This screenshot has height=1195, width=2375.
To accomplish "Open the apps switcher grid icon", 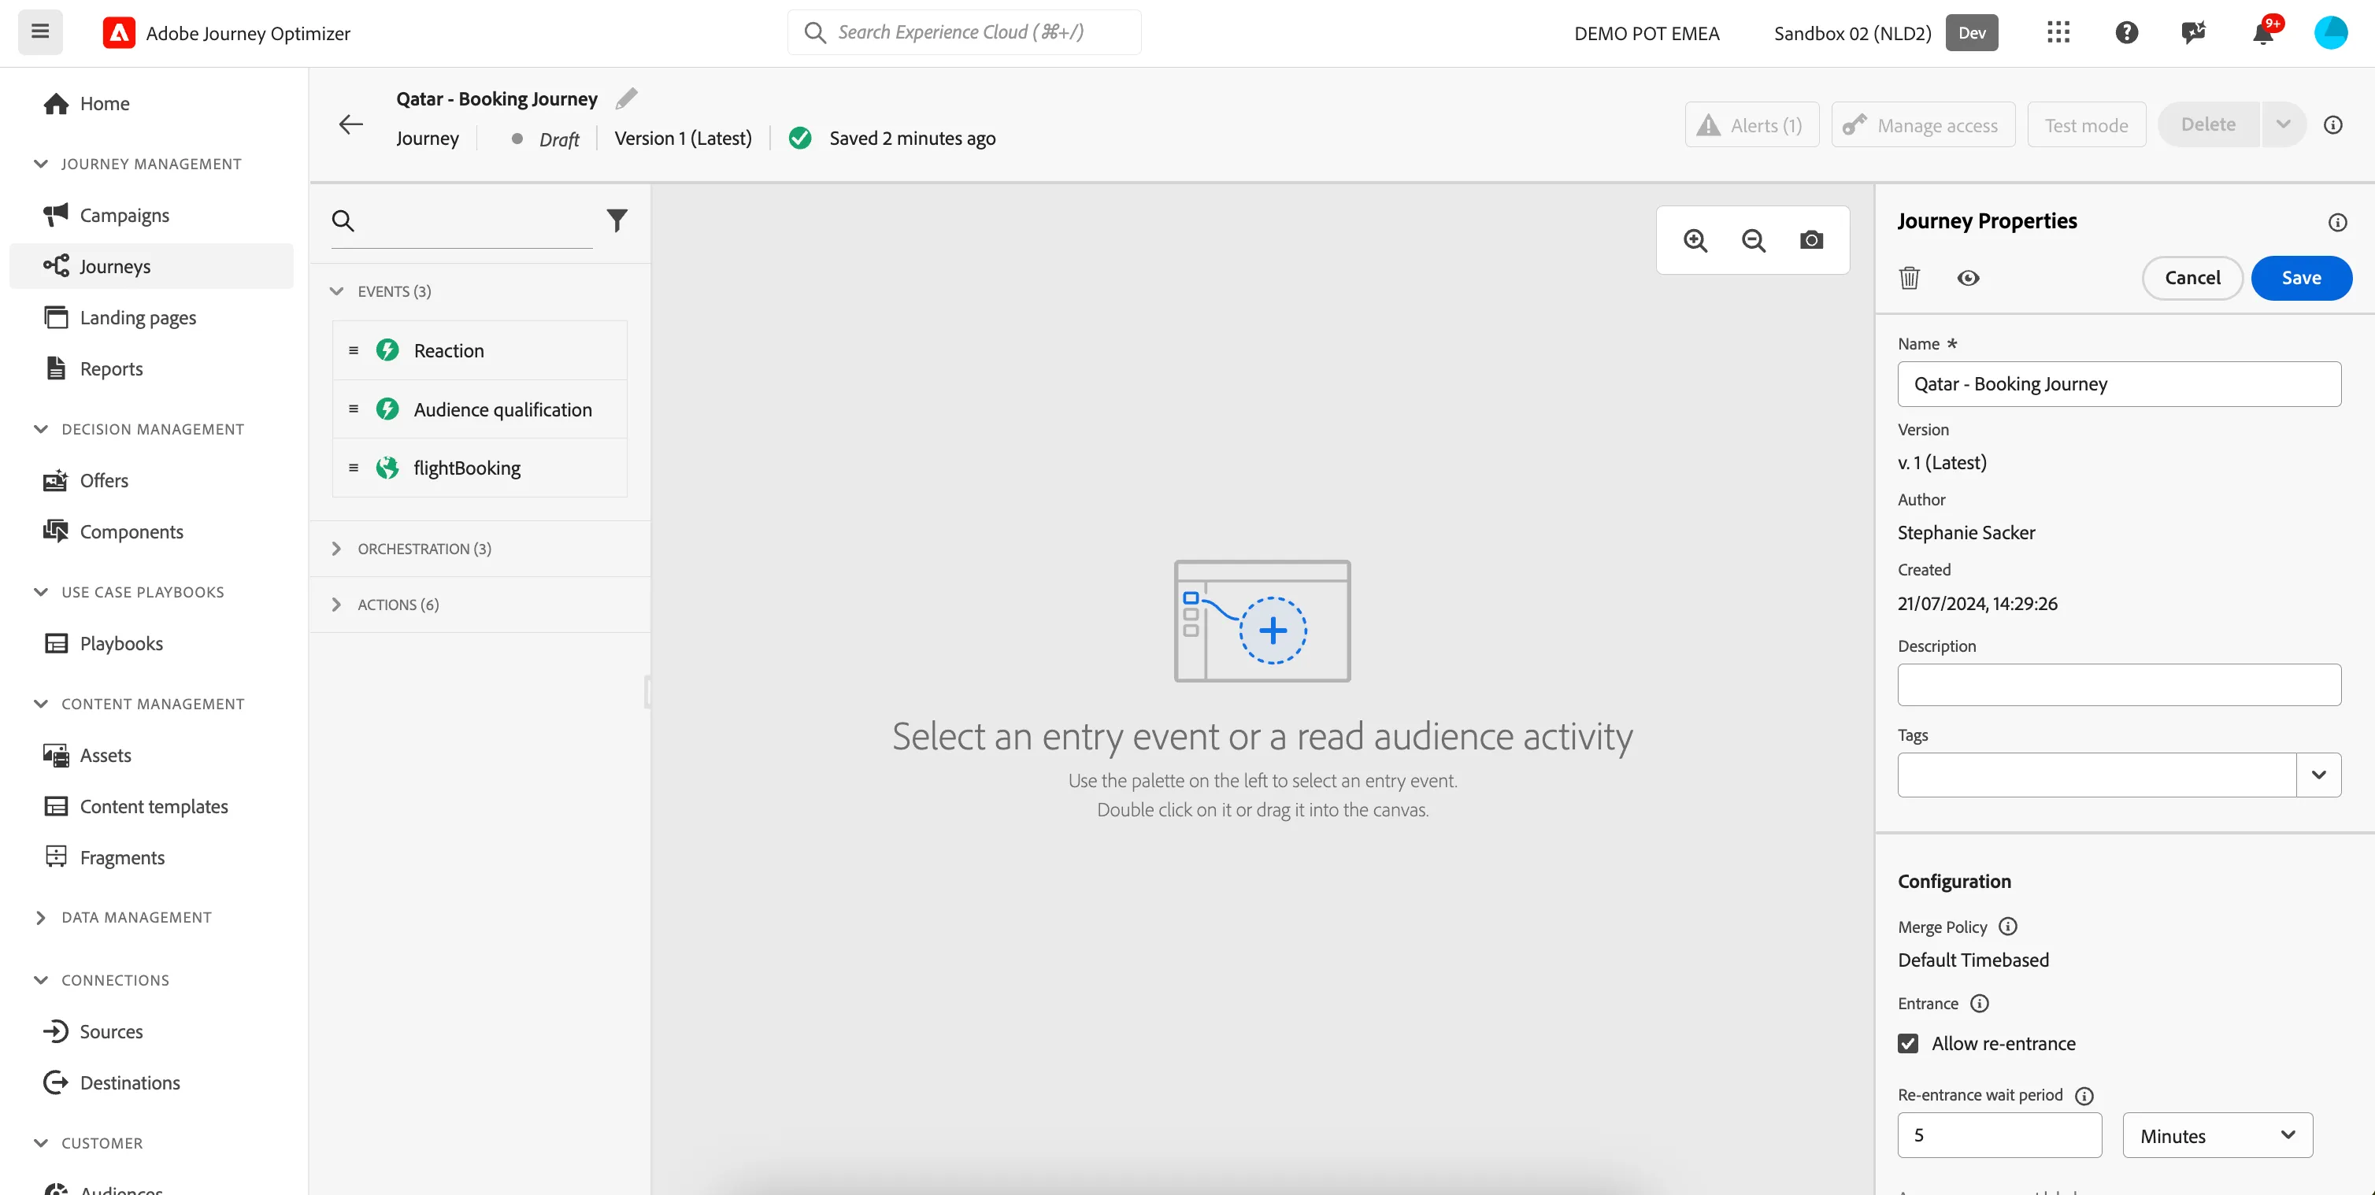I will point(2058,32).
